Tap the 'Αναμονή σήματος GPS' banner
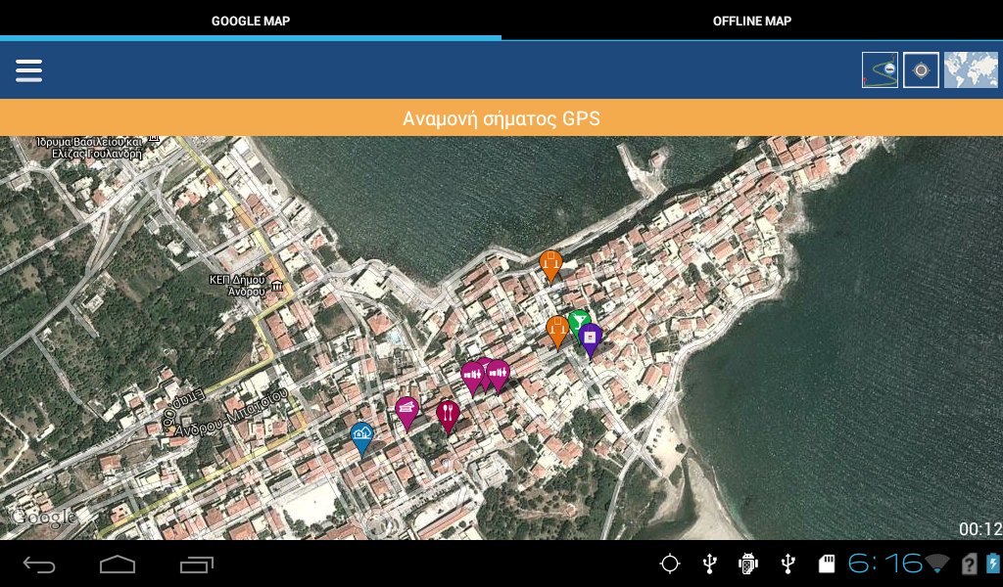The height and width of the screenshot is (587, 1003). (501, 118)
